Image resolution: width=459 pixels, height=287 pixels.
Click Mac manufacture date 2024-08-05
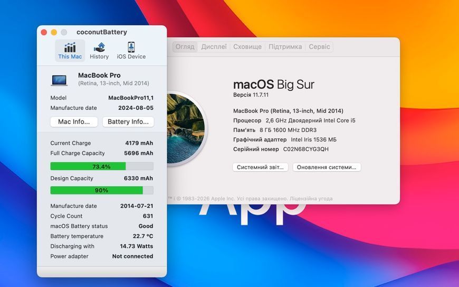pos(136,108)
